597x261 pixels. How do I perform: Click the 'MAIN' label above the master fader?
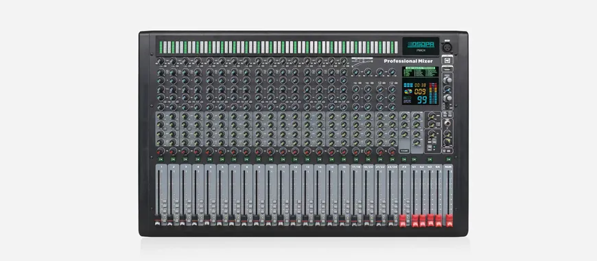[x=449, y=167]
